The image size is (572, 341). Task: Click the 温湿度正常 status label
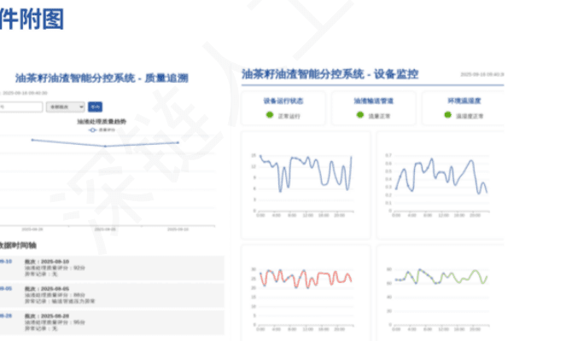click(x=470, y=116)
